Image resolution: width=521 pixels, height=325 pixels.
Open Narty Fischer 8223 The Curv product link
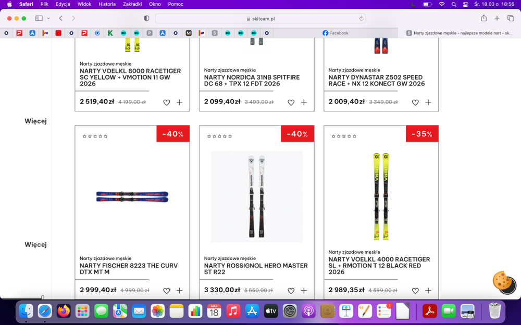129,269
